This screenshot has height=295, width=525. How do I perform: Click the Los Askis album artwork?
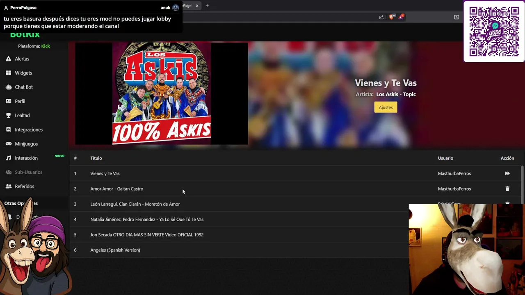tap(162, 93)
